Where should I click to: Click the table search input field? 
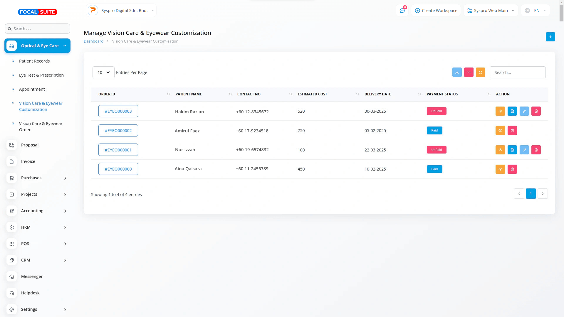tap(517, 72)
